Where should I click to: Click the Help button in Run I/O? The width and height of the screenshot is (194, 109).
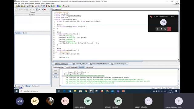(x=55, y=77)
